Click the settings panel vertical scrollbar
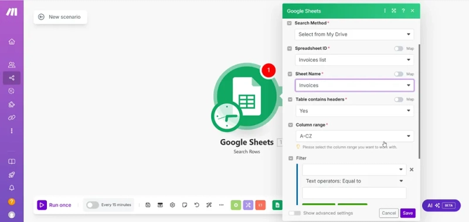The height and width of the screenshot is (222, 469). click(419, 102)
